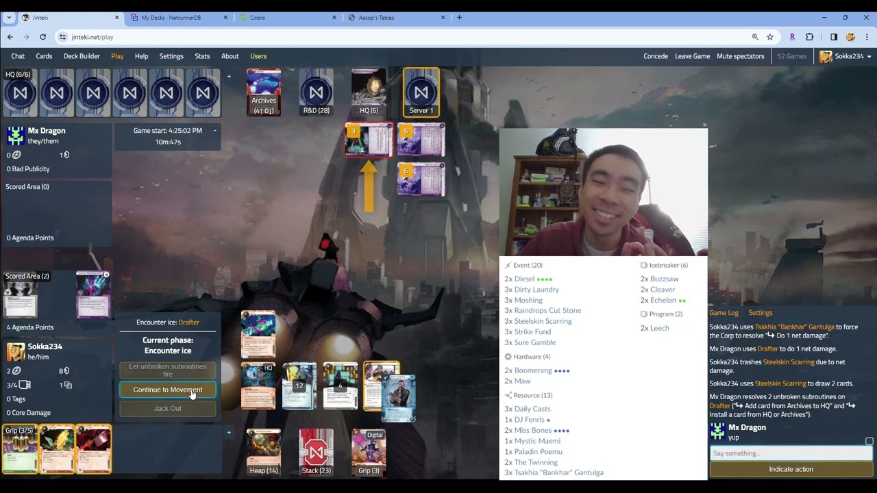Click Continue to Movement button
Screen dimensions: 877x493
[x=168, y=390]
